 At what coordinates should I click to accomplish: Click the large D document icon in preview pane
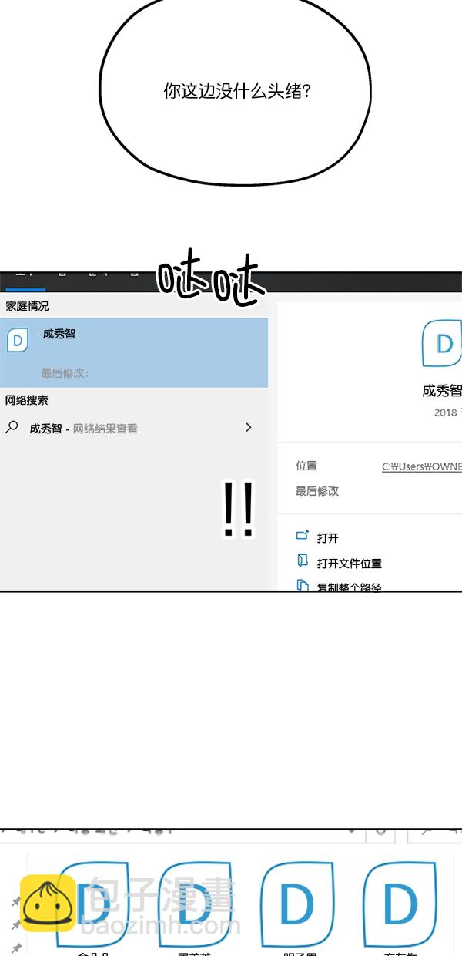(442, 343)
